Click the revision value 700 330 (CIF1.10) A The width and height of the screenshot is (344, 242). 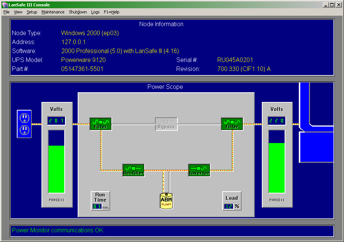pos(244,69)
